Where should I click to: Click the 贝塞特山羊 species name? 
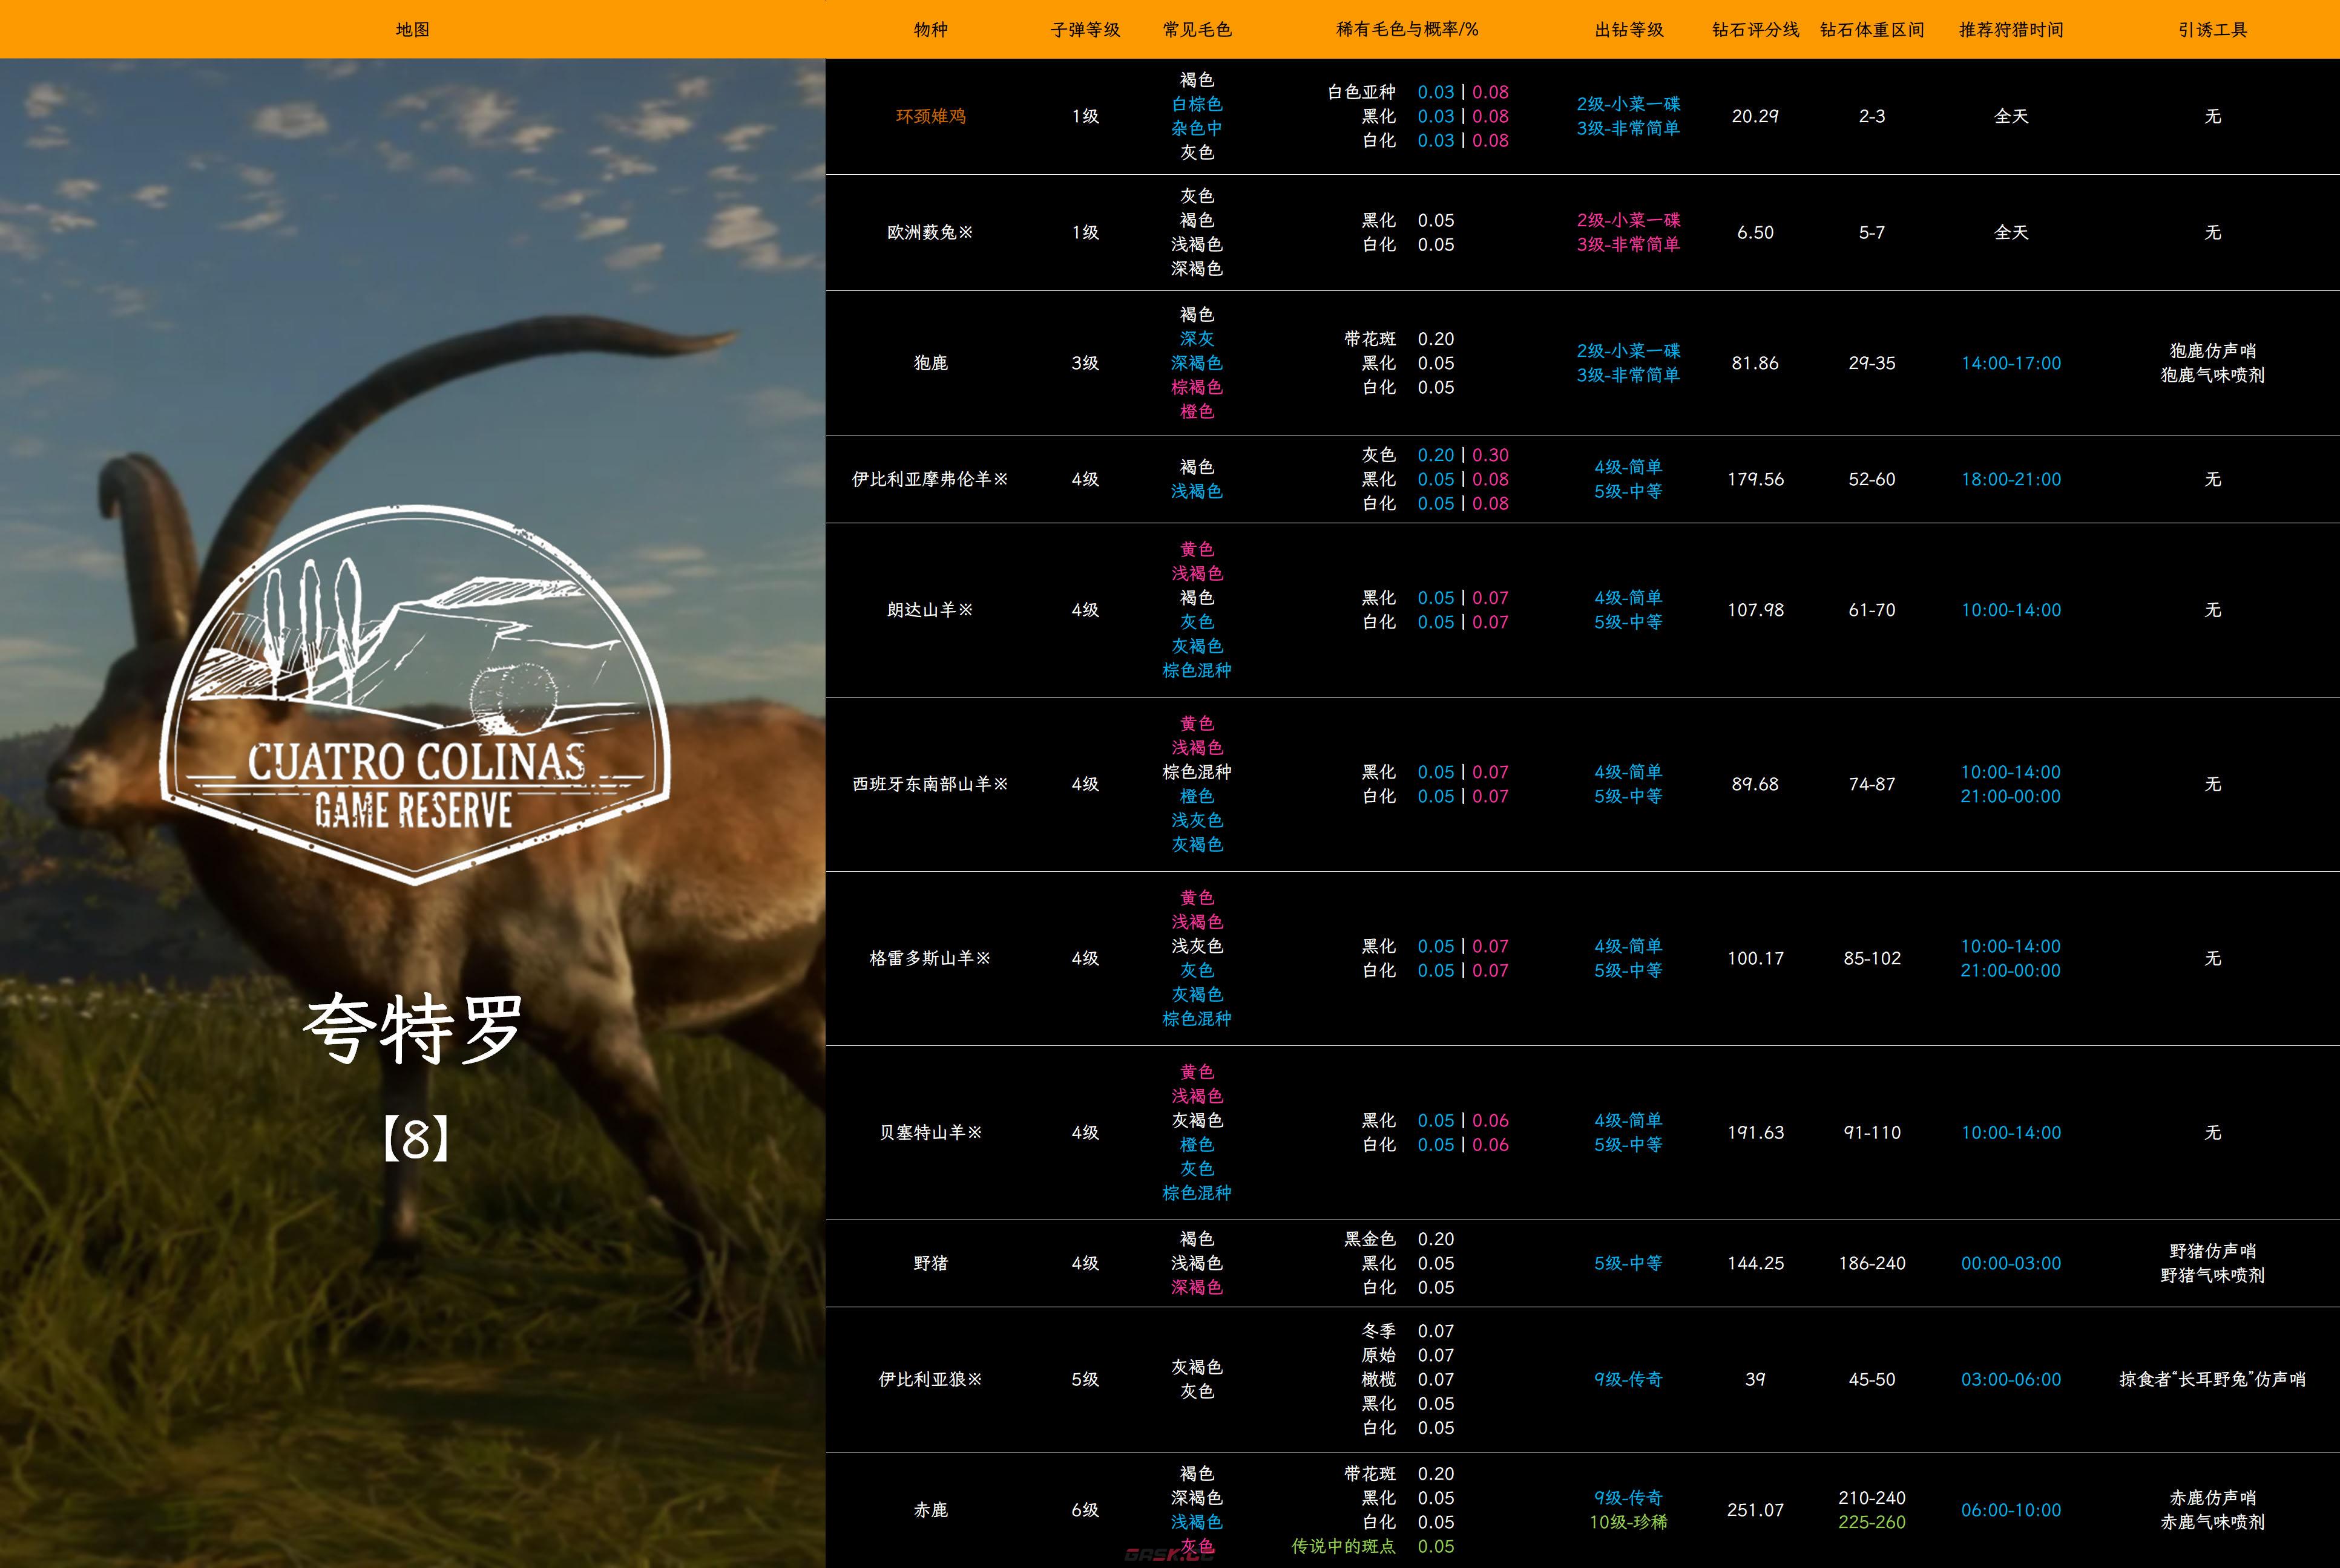(929, 1132)
